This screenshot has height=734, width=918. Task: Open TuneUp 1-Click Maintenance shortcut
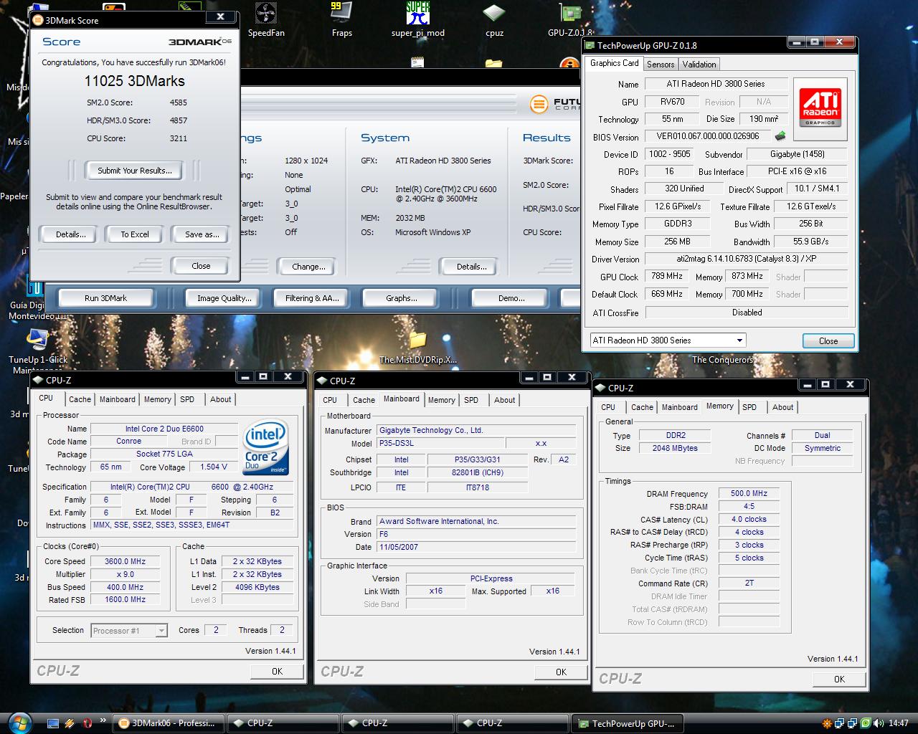click(37, 351)
